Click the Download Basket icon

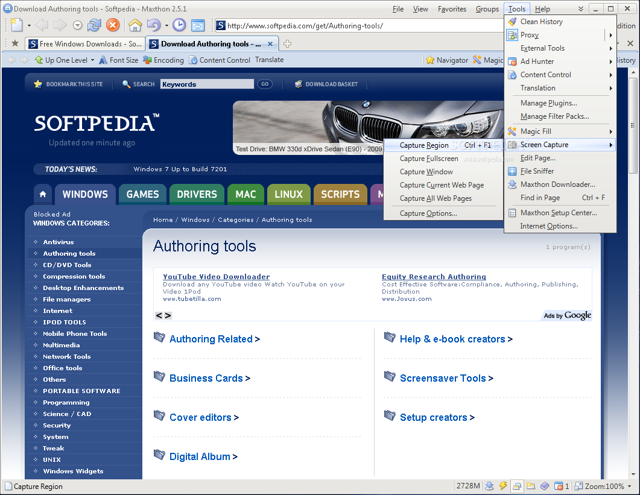click(299, 84)
